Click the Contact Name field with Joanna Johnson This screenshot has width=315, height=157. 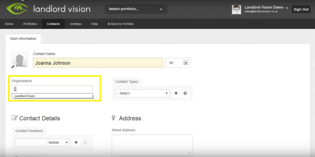point(98,63)
